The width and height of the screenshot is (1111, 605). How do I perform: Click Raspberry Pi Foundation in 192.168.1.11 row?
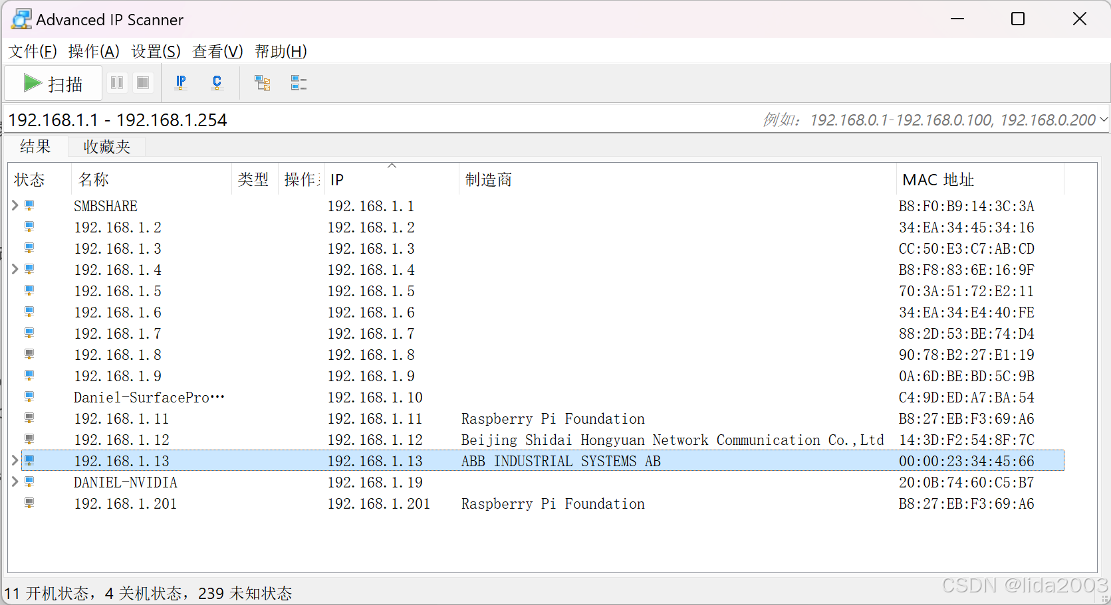pyautogui.click(x=553, y=418)
